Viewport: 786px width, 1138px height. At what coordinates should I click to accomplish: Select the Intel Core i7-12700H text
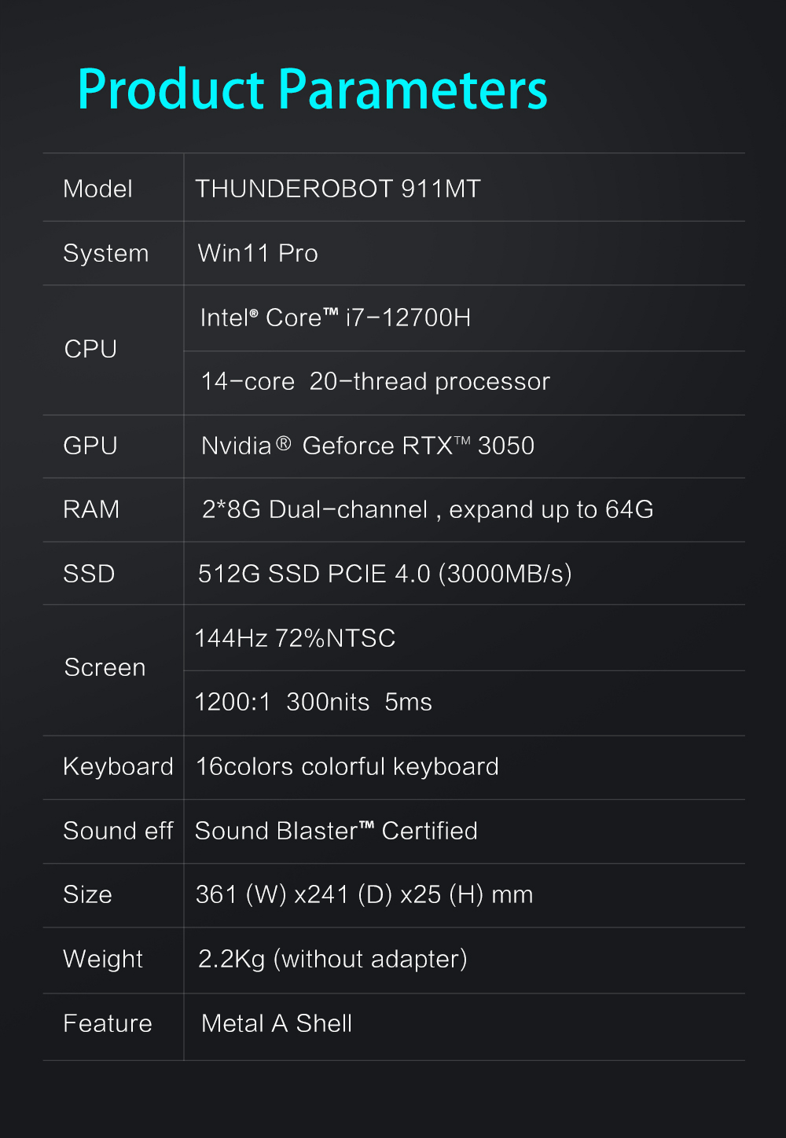pos(336,318)
